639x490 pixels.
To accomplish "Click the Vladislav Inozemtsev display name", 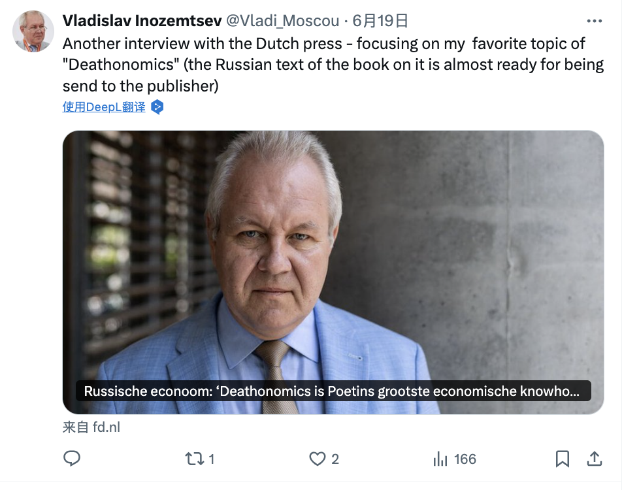I will (142, 21).
